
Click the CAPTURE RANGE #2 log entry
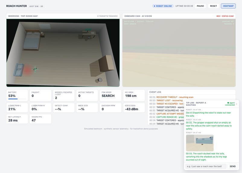167,117
